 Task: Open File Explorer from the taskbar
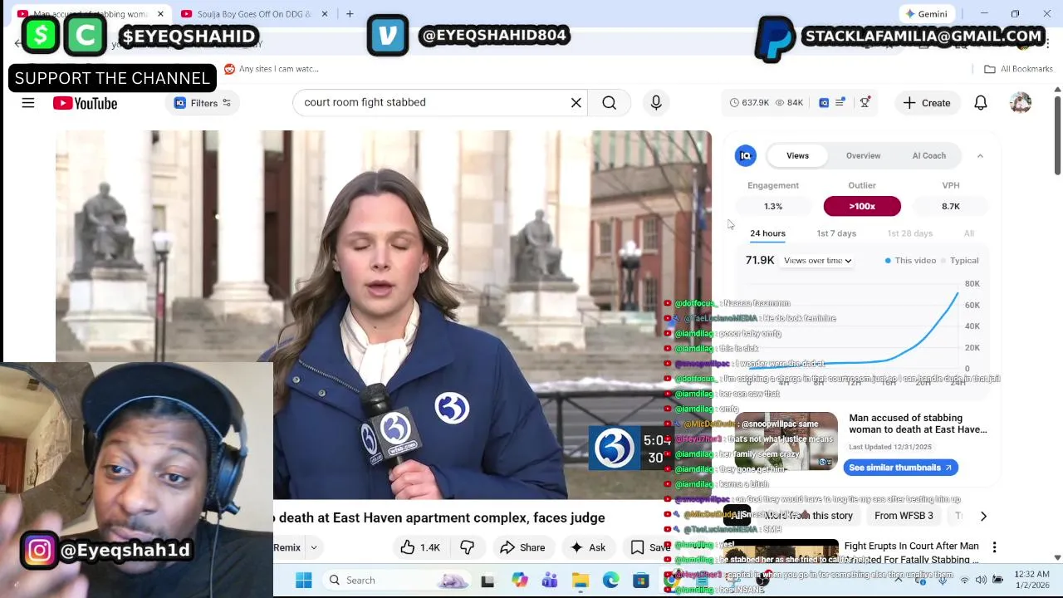point(580,580)
